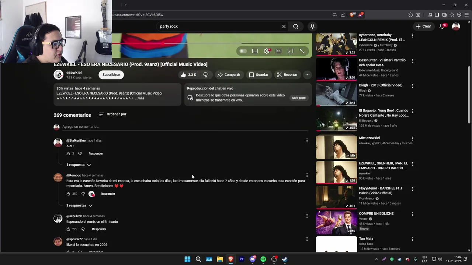Expand 1 respuesta under StalkerBlue comment
472x265 pixels.
pyautogui.click(x=79, y=165)
